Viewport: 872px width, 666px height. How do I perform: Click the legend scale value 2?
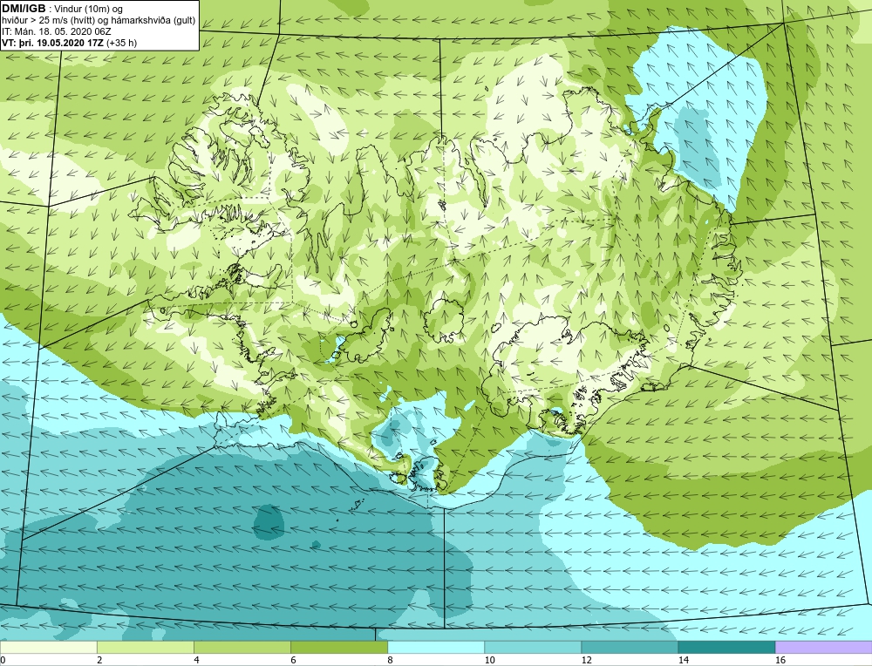99,660
